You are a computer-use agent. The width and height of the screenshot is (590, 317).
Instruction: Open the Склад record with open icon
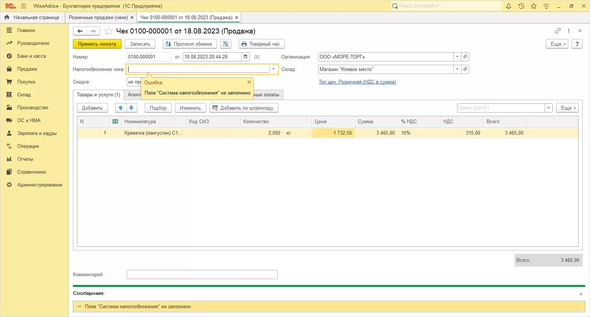tap(465, 69)
